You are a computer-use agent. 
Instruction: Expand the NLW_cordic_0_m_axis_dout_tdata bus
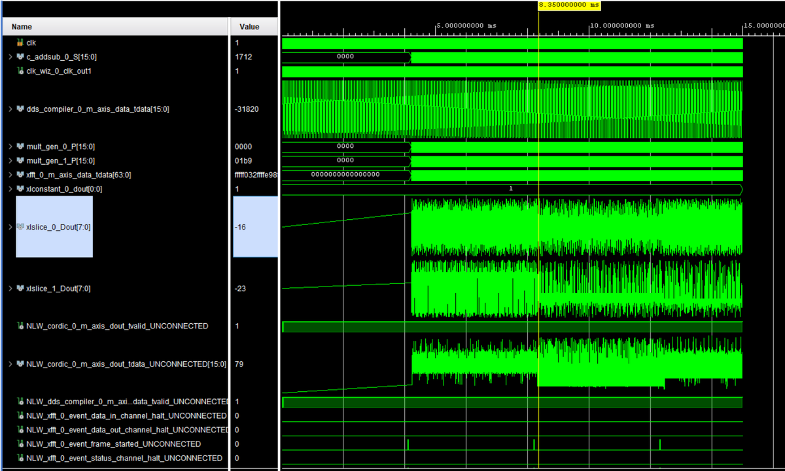click(x=10, y=364)
